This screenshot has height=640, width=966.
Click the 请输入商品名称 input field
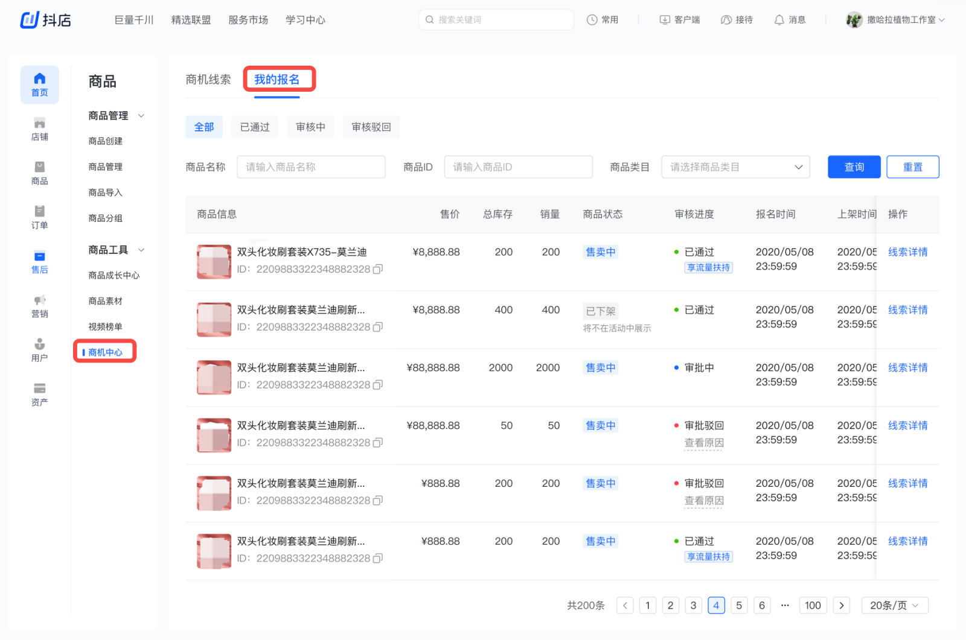(311, 167)
